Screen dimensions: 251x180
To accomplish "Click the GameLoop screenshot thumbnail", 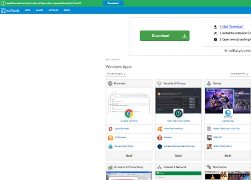I will tap(228, 101).
